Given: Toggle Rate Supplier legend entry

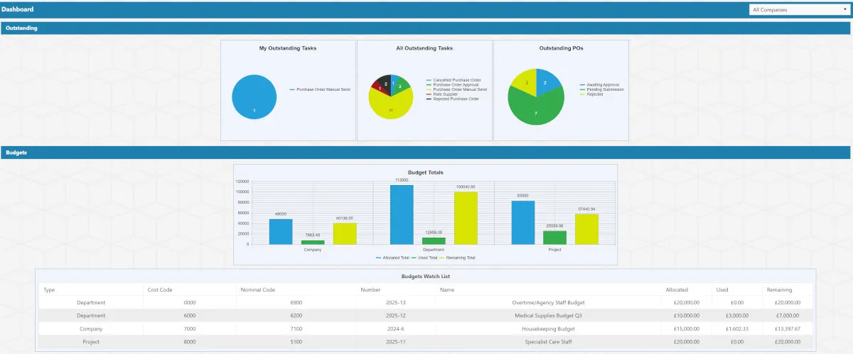Looking at the screenshot, I should (x=441, y=94).
